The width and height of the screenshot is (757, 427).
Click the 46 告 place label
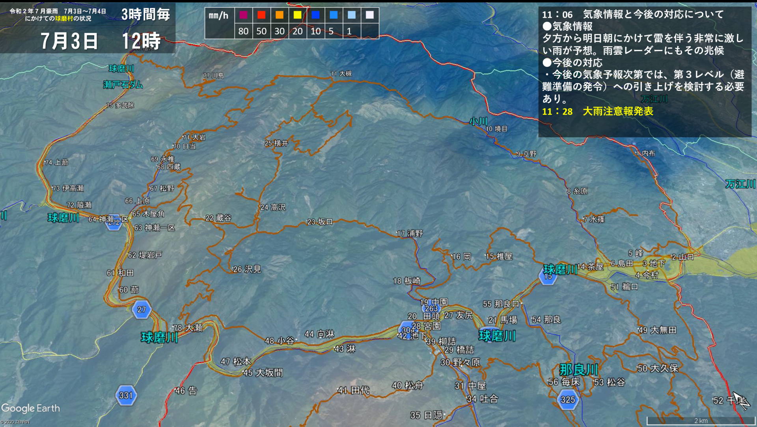click(186, 391)
